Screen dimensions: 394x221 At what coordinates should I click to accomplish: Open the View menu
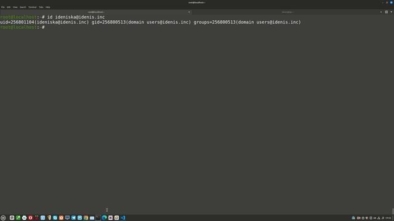tap(15, 7)
